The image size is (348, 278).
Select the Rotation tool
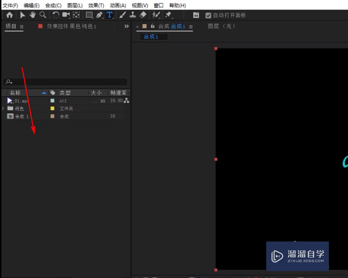[56, 15]
